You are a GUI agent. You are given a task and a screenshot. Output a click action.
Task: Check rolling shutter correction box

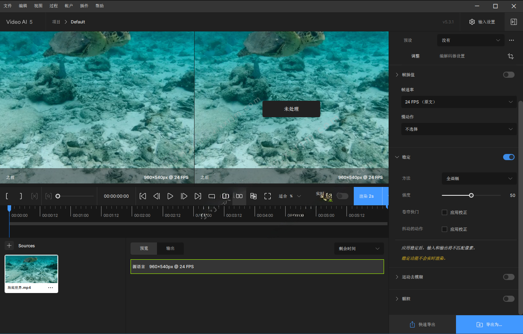pos(445,212)
